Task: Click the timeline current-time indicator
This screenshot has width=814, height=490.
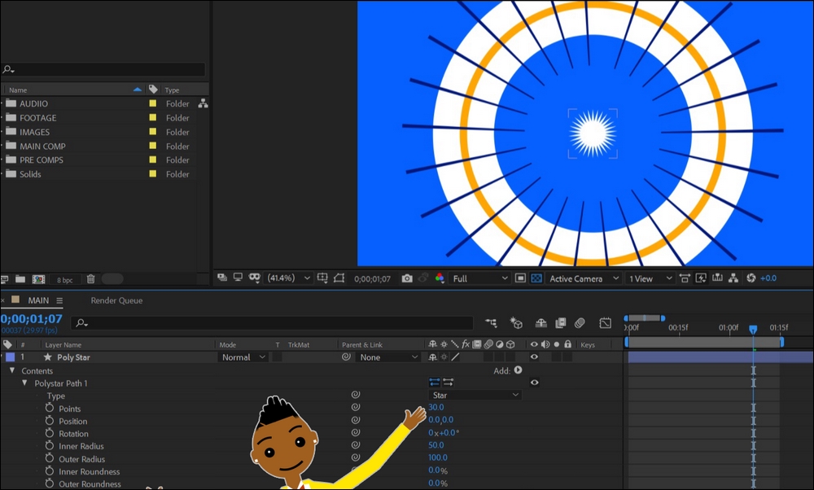Action: (x=753, y=329)
